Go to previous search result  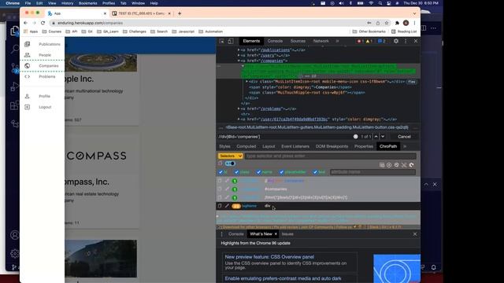click(x=376, y=137)
